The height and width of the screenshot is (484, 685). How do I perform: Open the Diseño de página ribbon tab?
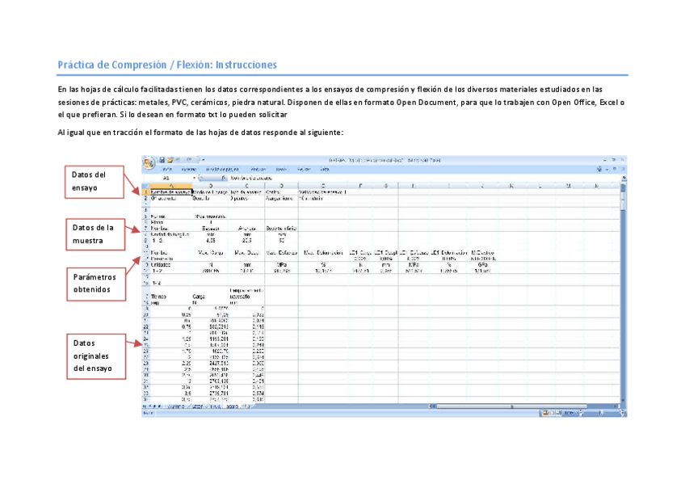[x=222, y=170]
